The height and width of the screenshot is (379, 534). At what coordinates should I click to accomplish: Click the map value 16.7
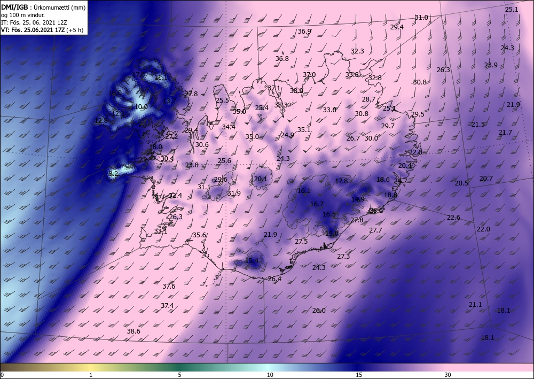coord(317,204)
